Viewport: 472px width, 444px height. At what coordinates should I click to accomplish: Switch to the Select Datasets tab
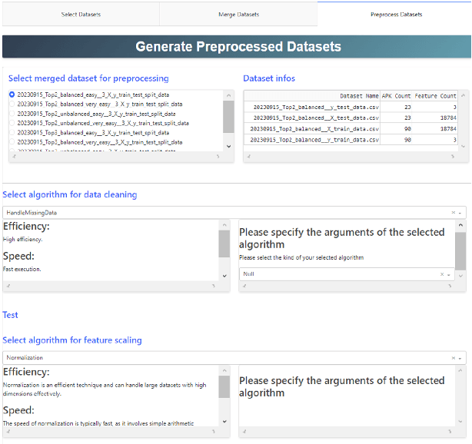[x=80, y=14]
